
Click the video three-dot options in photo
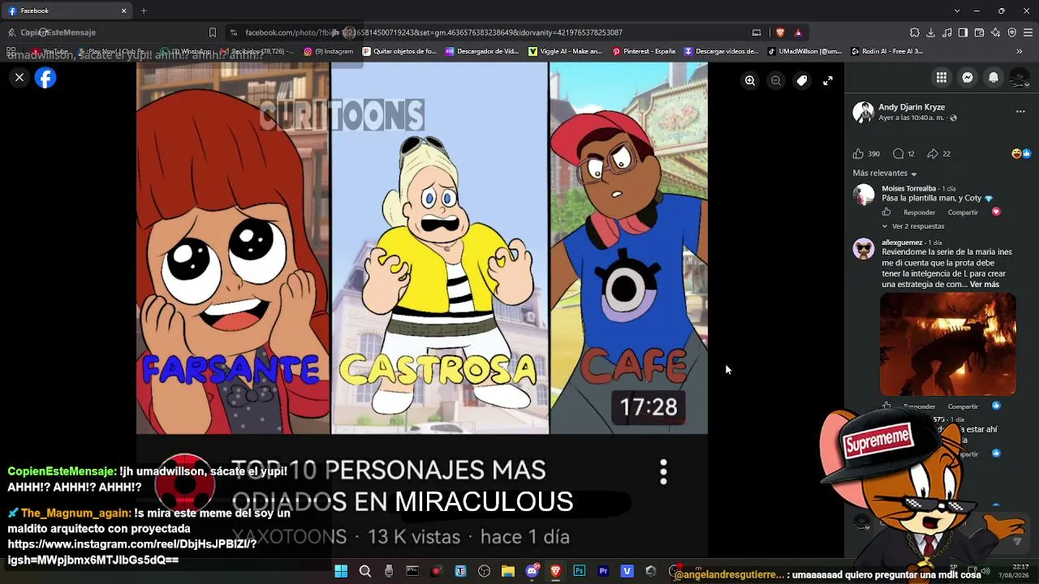[663, 472]
